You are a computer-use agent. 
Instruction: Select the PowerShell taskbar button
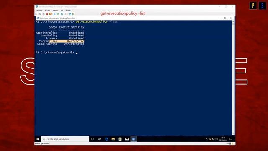click(x=134, y=139)
